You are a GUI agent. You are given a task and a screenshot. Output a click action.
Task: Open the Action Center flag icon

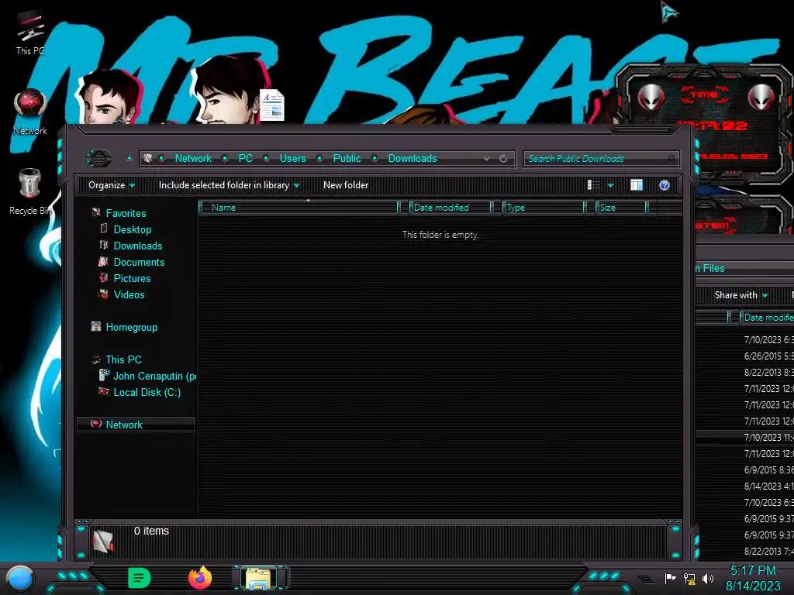coord(671,578)
